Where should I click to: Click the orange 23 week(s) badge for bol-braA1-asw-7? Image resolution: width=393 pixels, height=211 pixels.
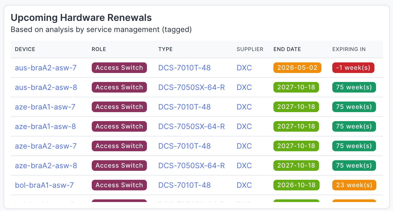point(354,185)
